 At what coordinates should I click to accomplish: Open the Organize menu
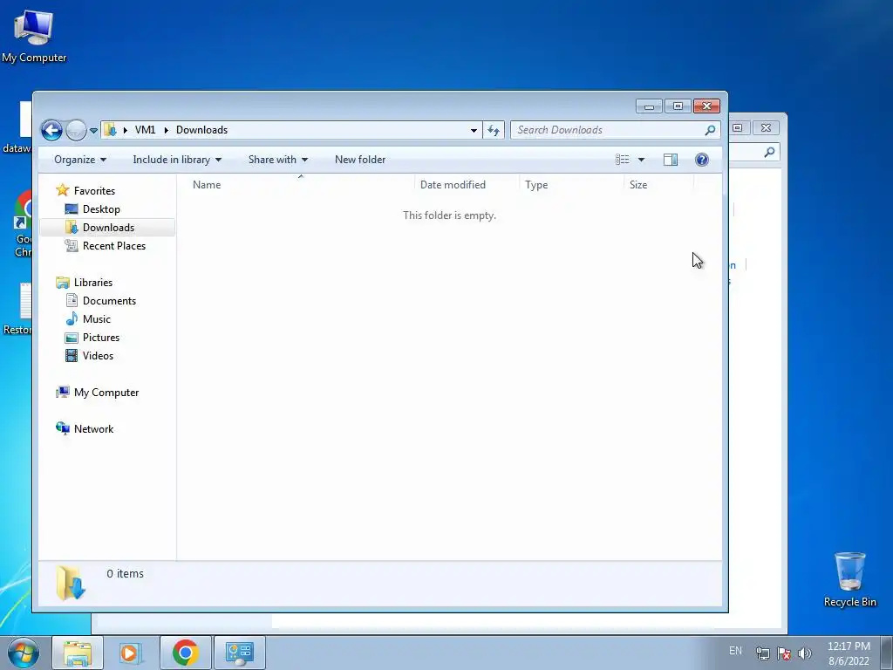pos(80,160)
